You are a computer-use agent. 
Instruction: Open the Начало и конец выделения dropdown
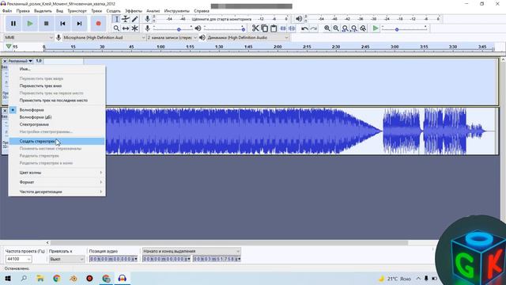click(x=191, y=251)
